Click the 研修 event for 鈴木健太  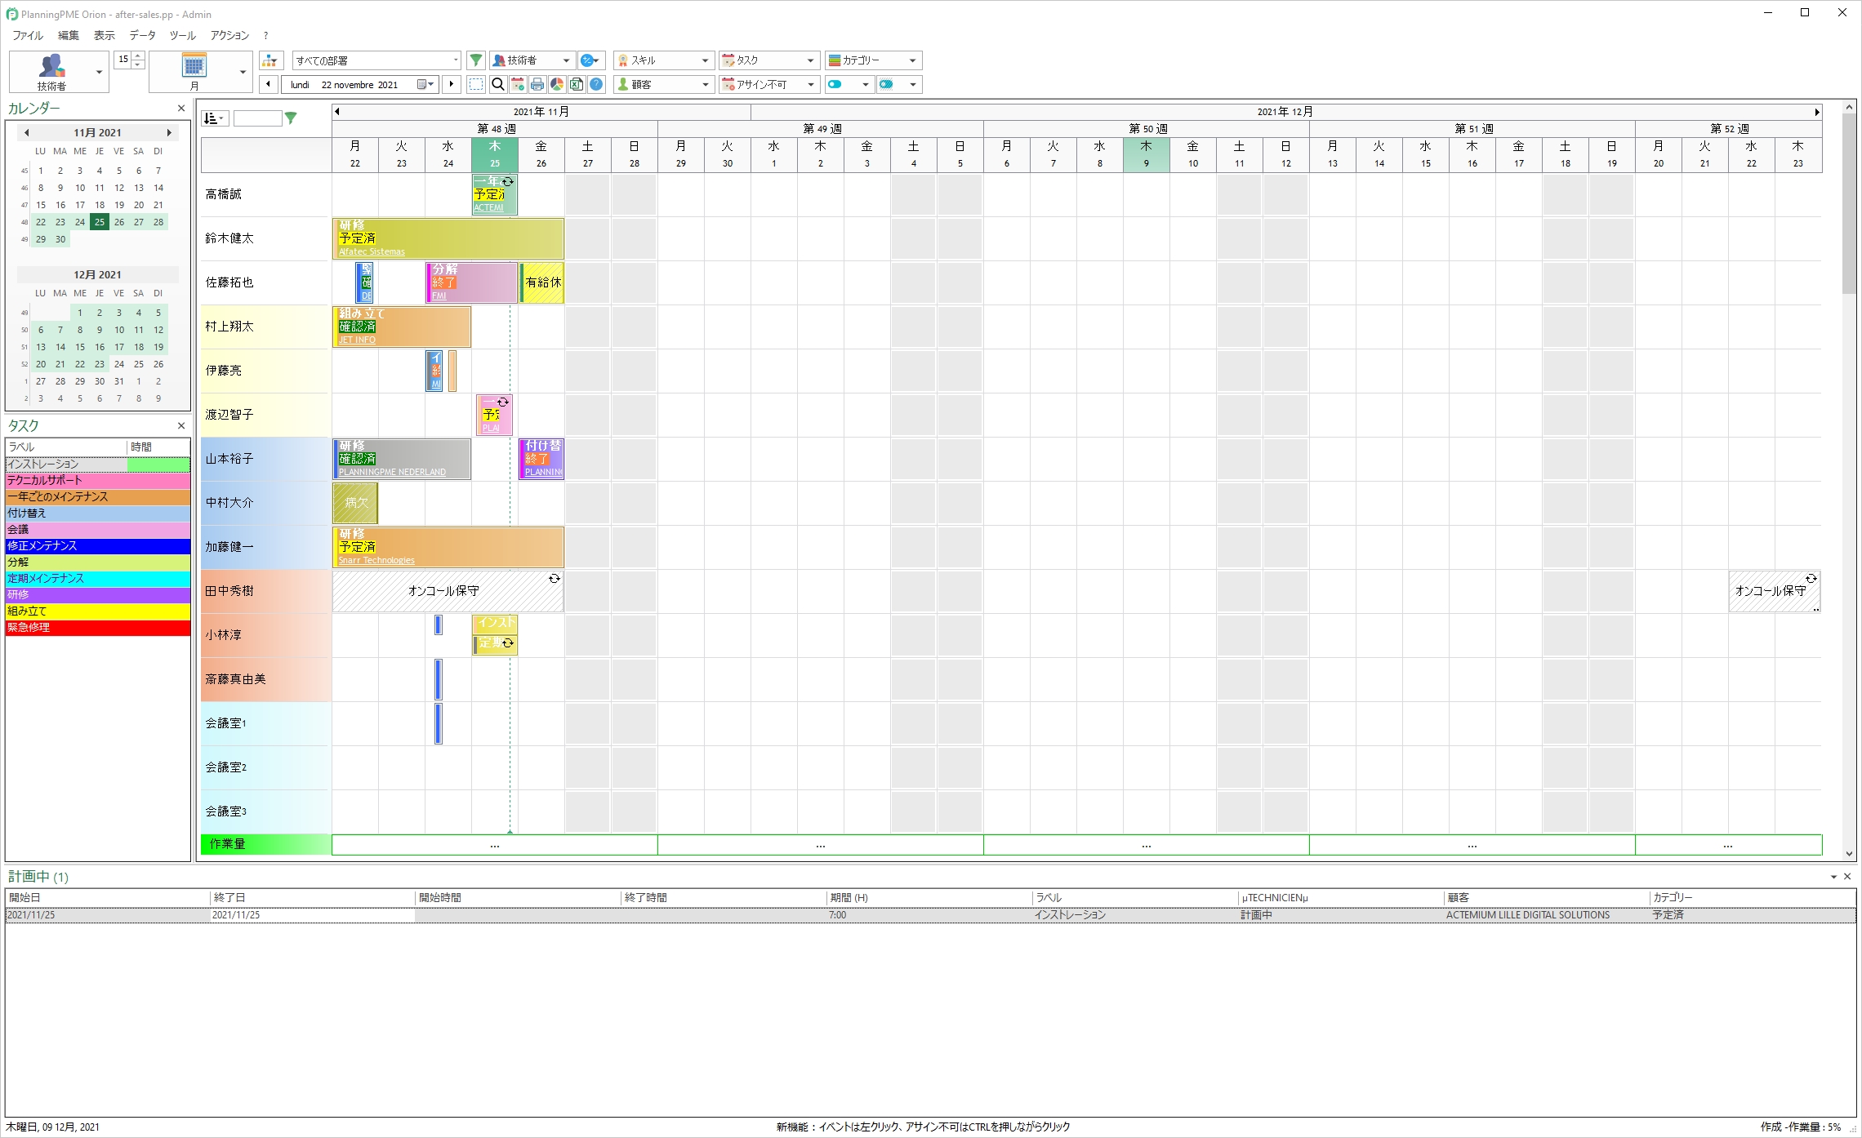pos(448,238)
